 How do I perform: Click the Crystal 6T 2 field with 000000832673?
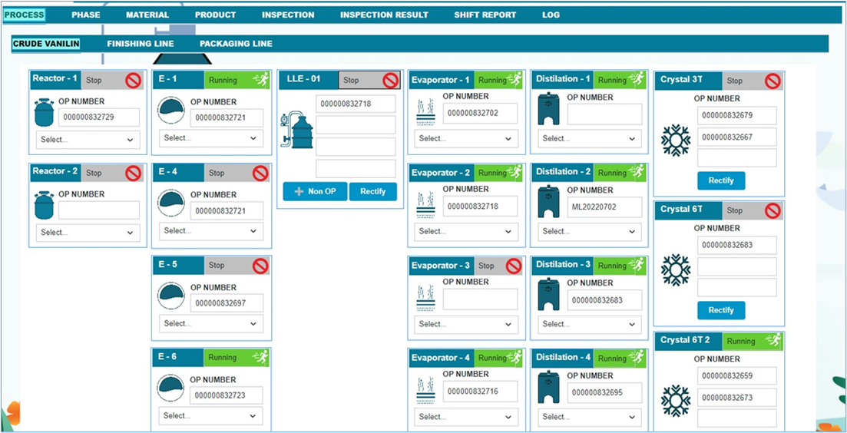[736, 398]
